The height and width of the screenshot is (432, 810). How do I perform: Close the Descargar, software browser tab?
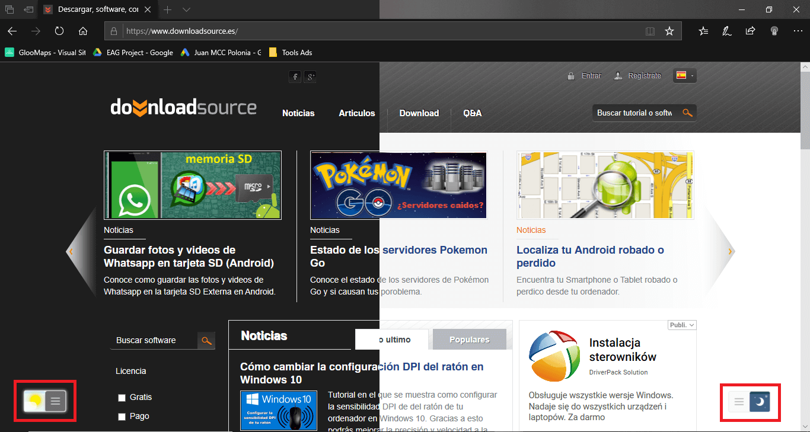point(148,9)
